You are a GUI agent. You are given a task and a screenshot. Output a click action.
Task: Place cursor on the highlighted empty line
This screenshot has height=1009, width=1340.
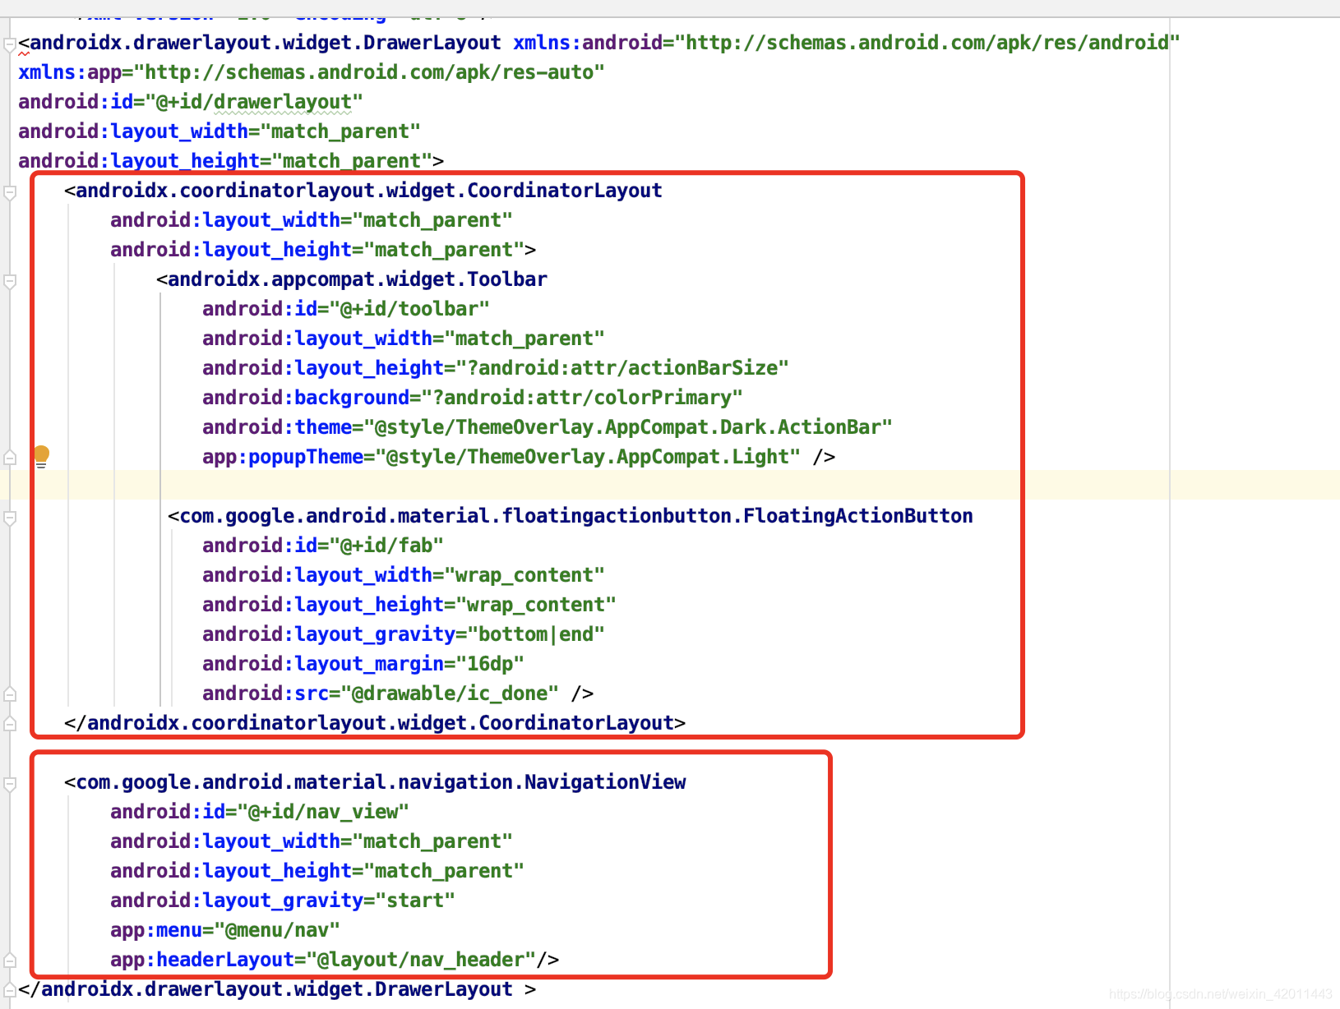coord(670,485)
